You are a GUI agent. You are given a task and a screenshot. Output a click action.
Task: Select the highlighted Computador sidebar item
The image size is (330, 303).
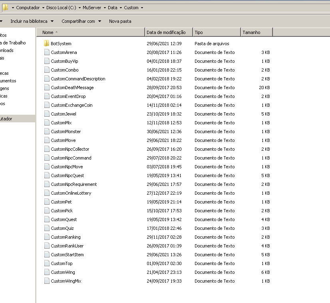pos(18,119)
